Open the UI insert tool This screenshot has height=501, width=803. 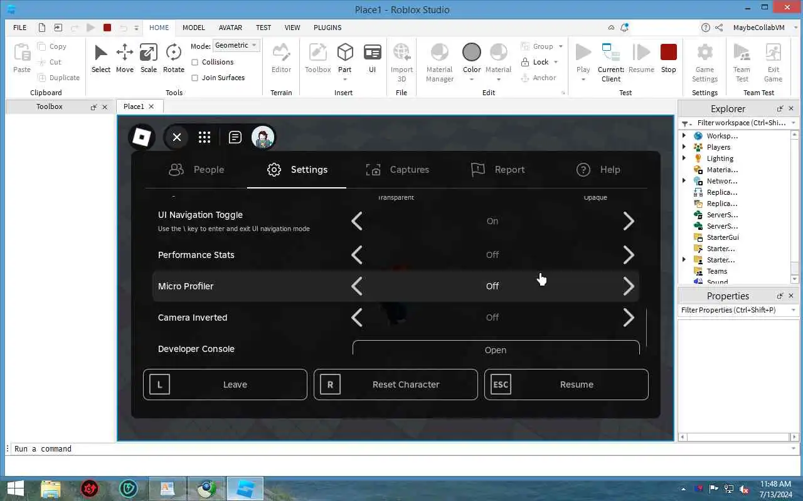click(372, 59)
